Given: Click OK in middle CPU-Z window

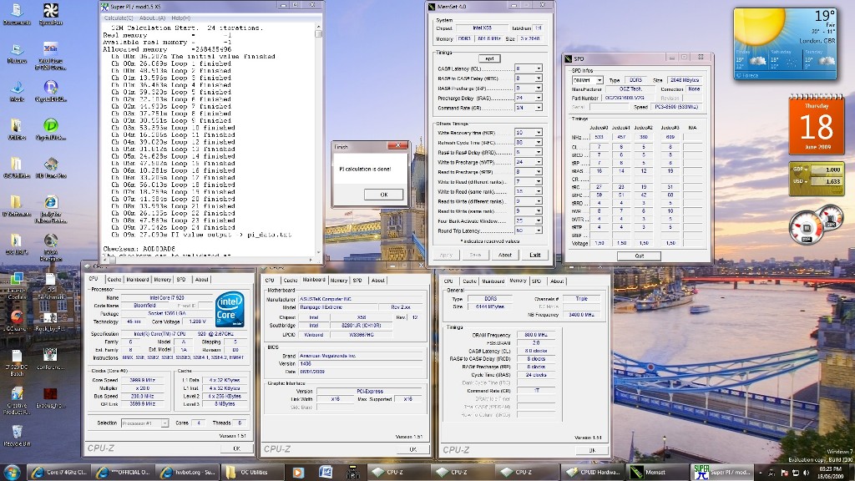Looking at the screenshot, I should tap(412, 449).
